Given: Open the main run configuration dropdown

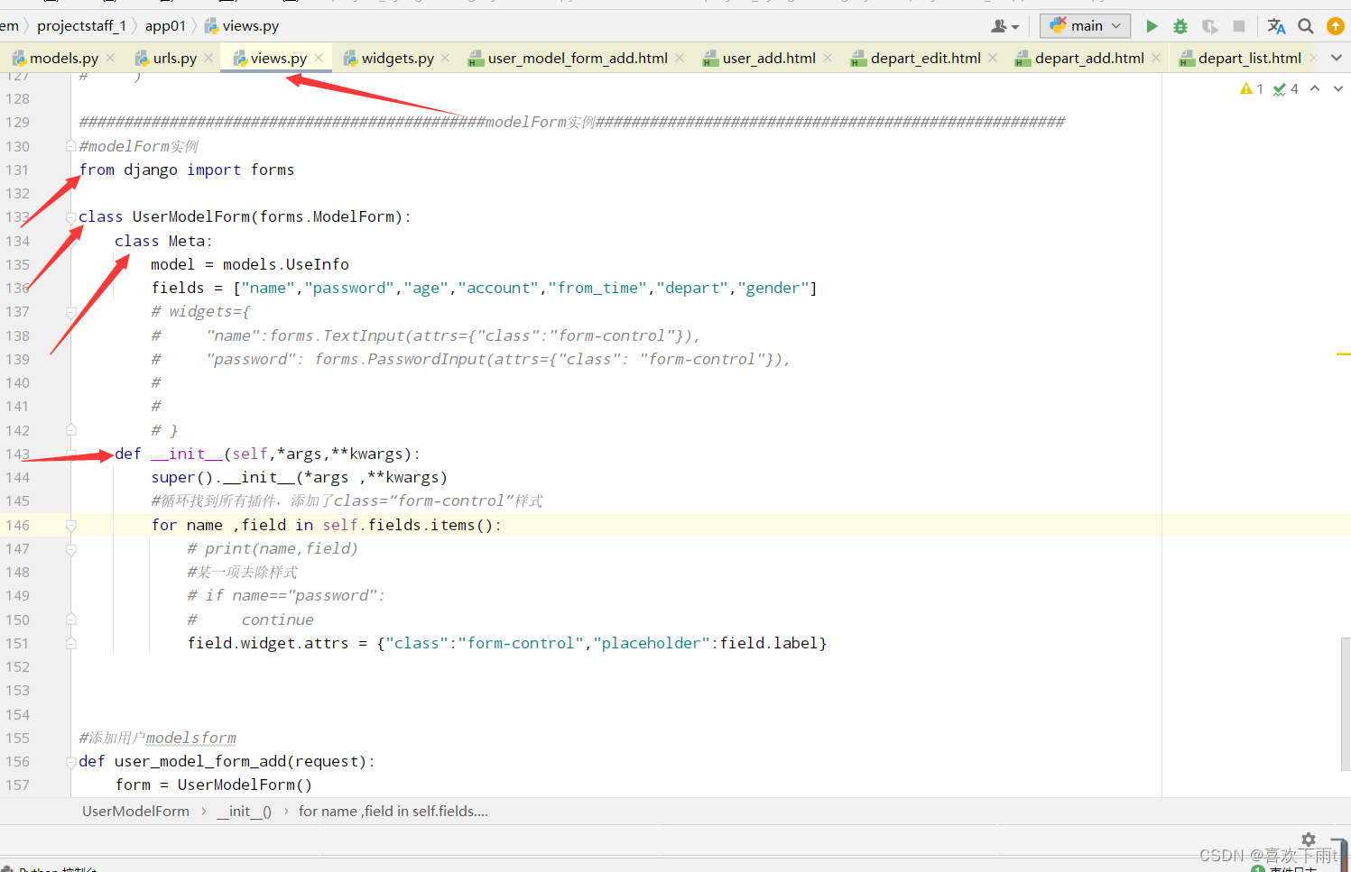Looking at the screenshot, I should (x=1086, y=26).
